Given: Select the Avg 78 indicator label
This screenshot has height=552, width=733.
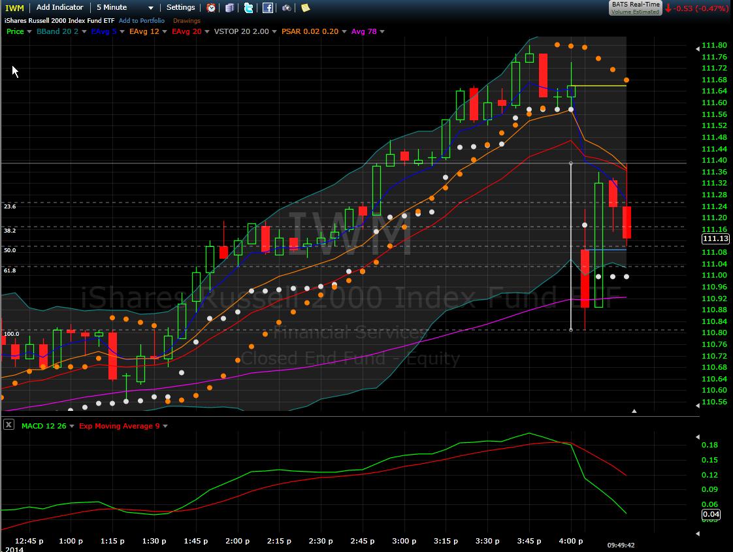Looking at the screenshot, I should pos(364,31).
